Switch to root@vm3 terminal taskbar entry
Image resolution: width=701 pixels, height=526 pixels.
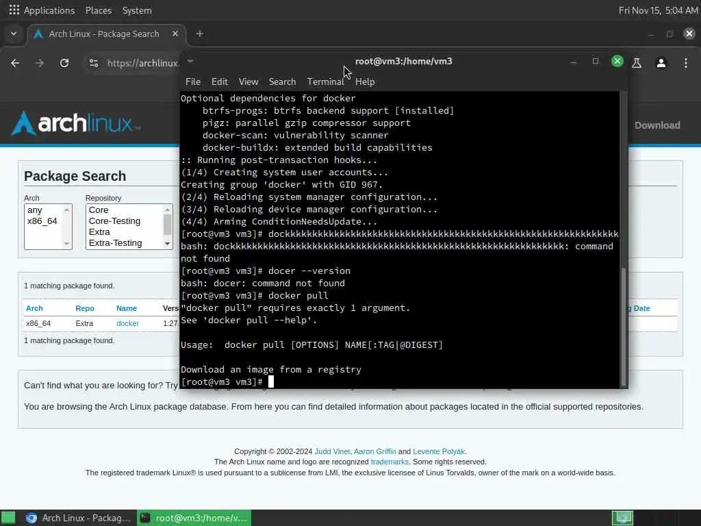194,518
